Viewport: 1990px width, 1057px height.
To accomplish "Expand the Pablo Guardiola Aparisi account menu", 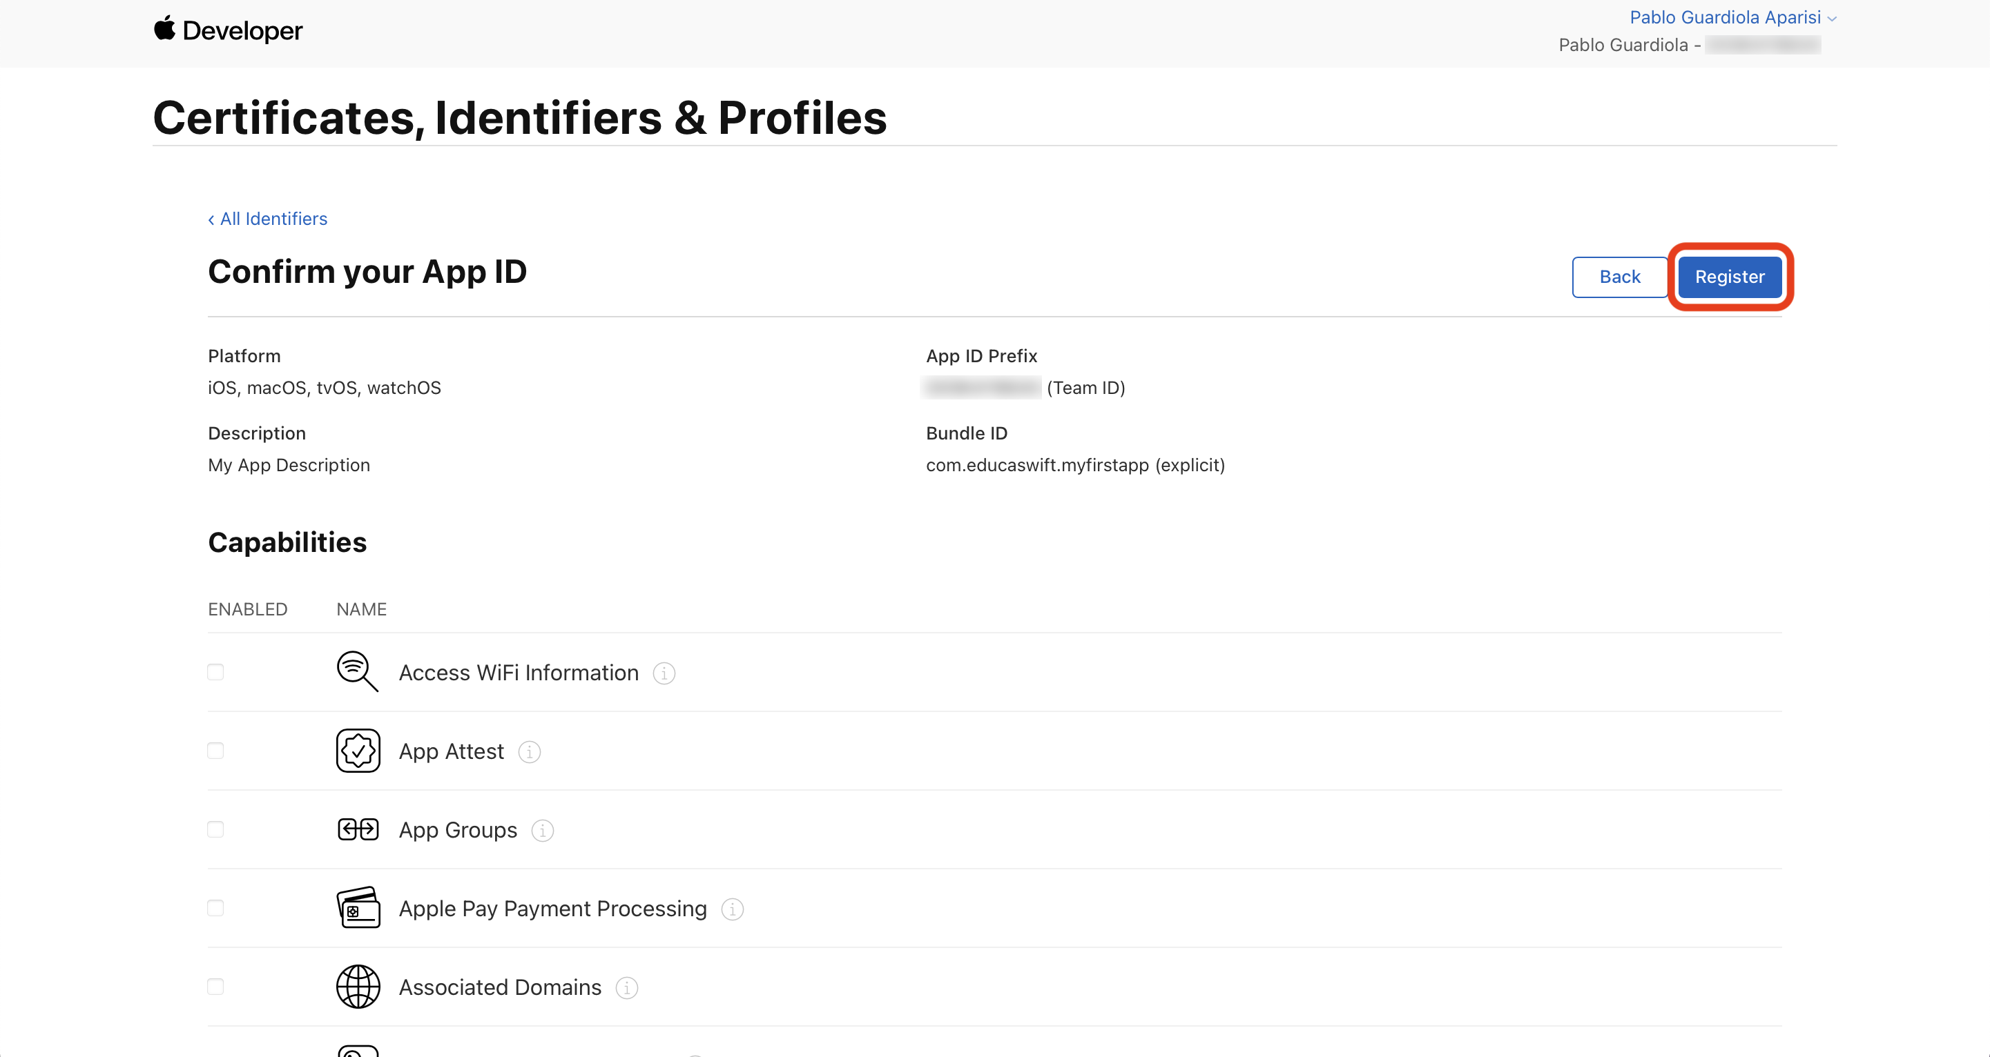I will [x=1732, y=17].
